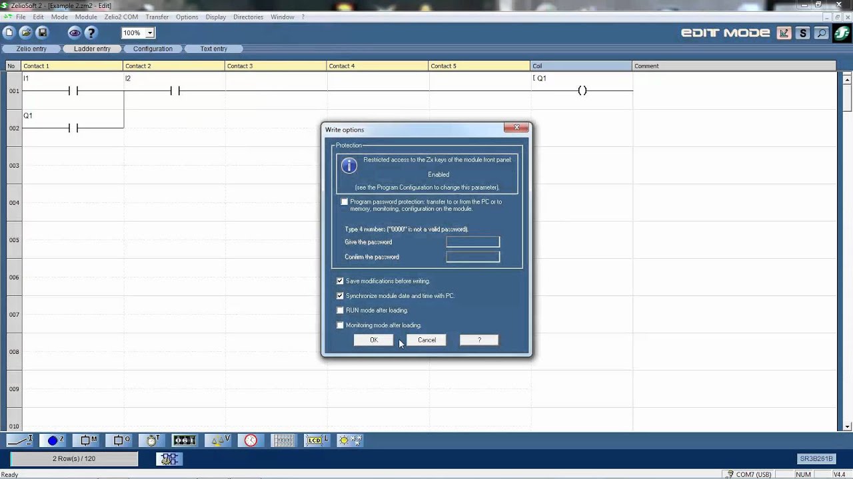The image size is (853, 479).
Task: Select the summer/winter time sun icon
Action: click(350, 440)
